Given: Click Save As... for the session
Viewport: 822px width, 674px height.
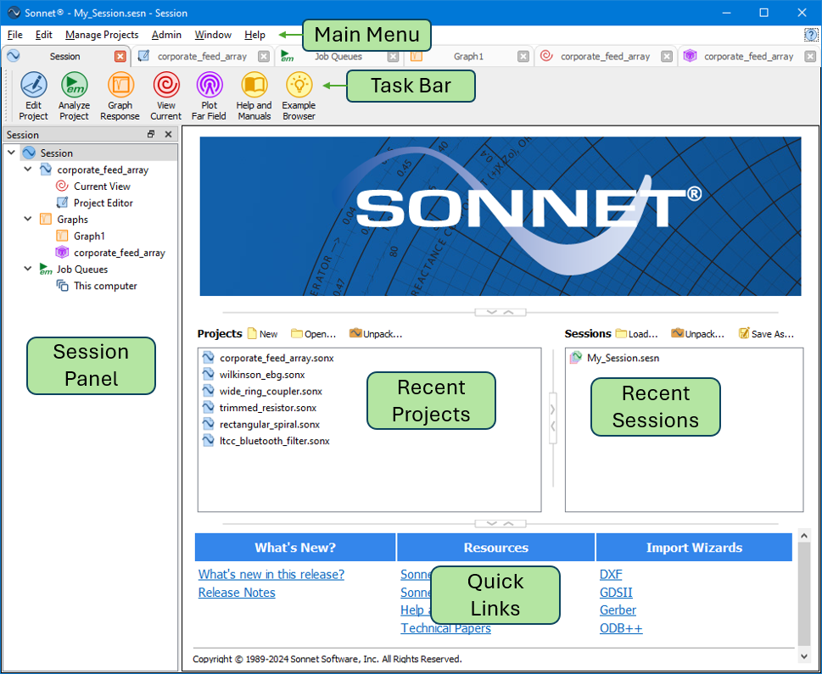Looking at the screenshot, I should pos(766,334).
